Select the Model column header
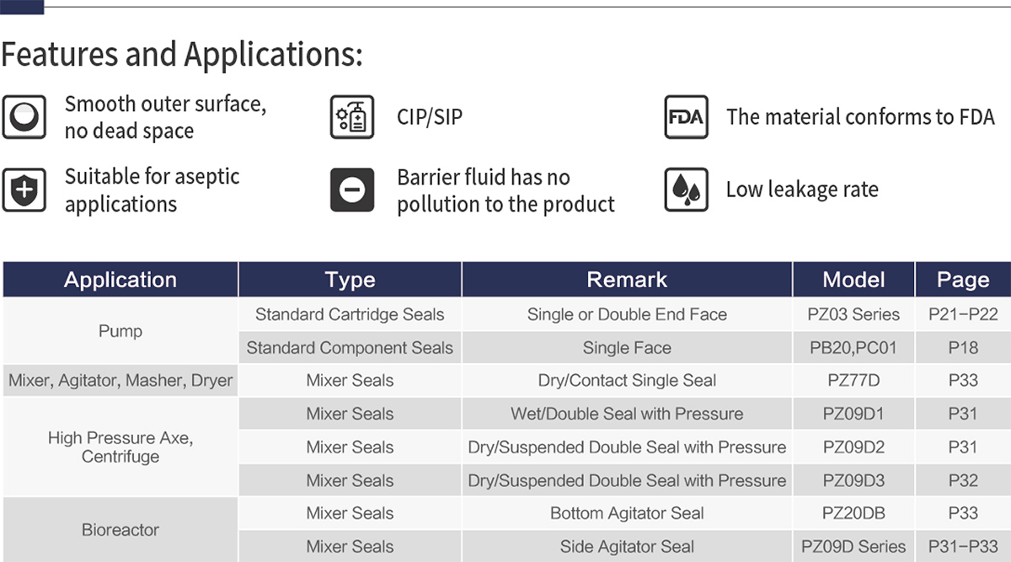 click(853, 280)
